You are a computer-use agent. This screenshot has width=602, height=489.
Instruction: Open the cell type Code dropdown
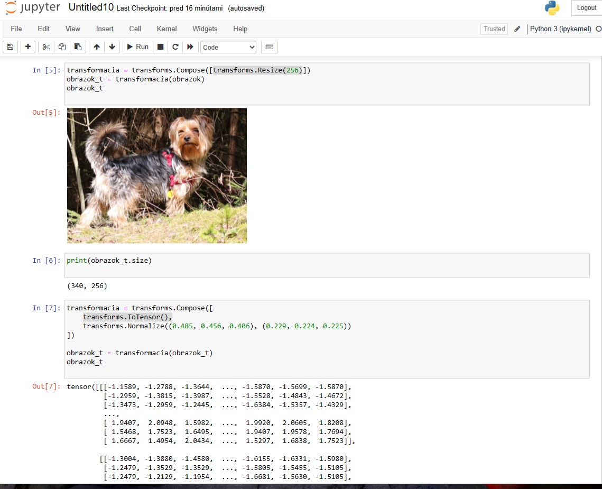click(228, 47)
